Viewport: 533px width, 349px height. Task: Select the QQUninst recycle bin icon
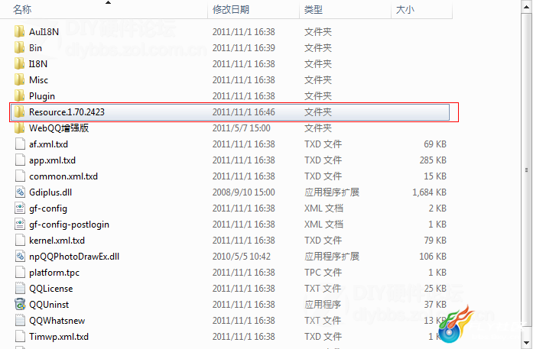(x=20, y=304)
